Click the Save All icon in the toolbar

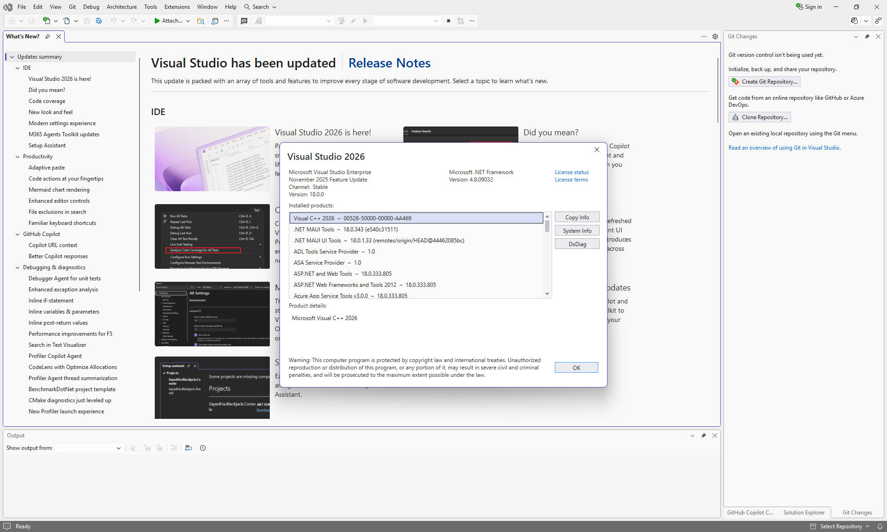(x=98, y=21)
